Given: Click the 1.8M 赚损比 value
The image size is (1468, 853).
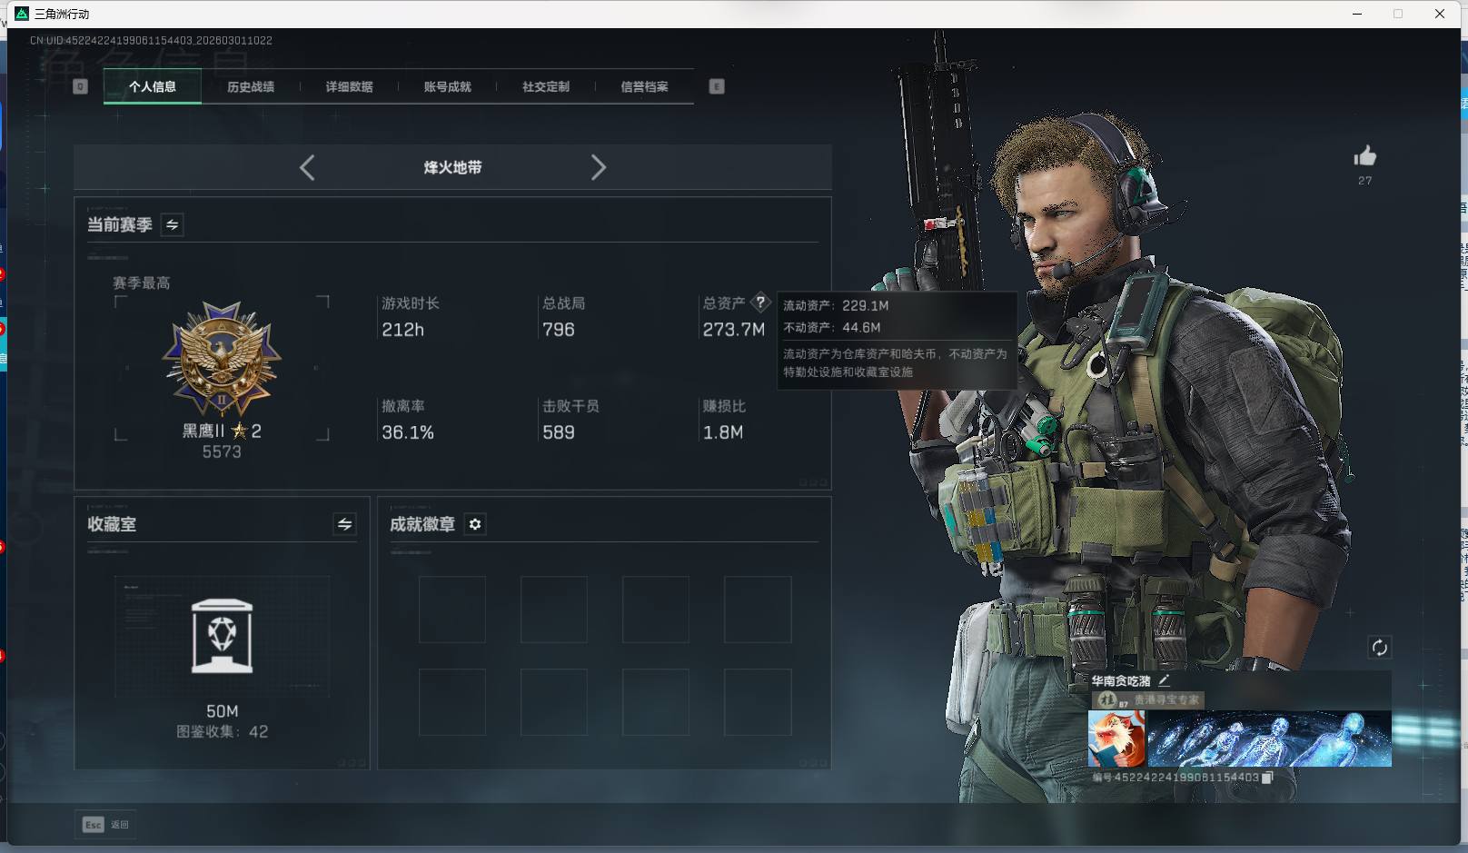Looking at the screenshot, I should pos(723,432).
